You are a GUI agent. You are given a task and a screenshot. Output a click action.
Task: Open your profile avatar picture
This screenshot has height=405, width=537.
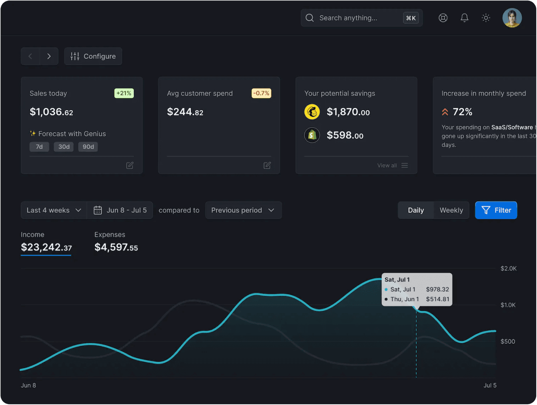point(512,18)
